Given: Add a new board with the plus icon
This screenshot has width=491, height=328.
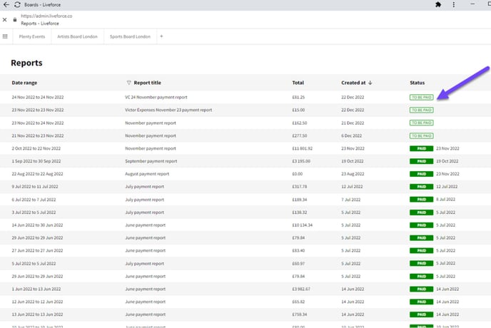Looking at the screenshot, I should coord(161,36).
